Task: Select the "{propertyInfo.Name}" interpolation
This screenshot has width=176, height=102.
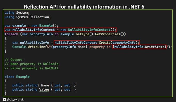Action: tap(69, 47)
